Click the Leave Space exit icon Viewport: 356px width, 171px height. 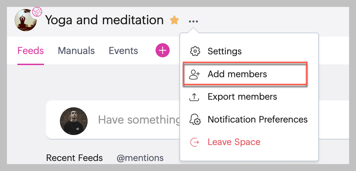pyautogui.click(x=195, y=142)
